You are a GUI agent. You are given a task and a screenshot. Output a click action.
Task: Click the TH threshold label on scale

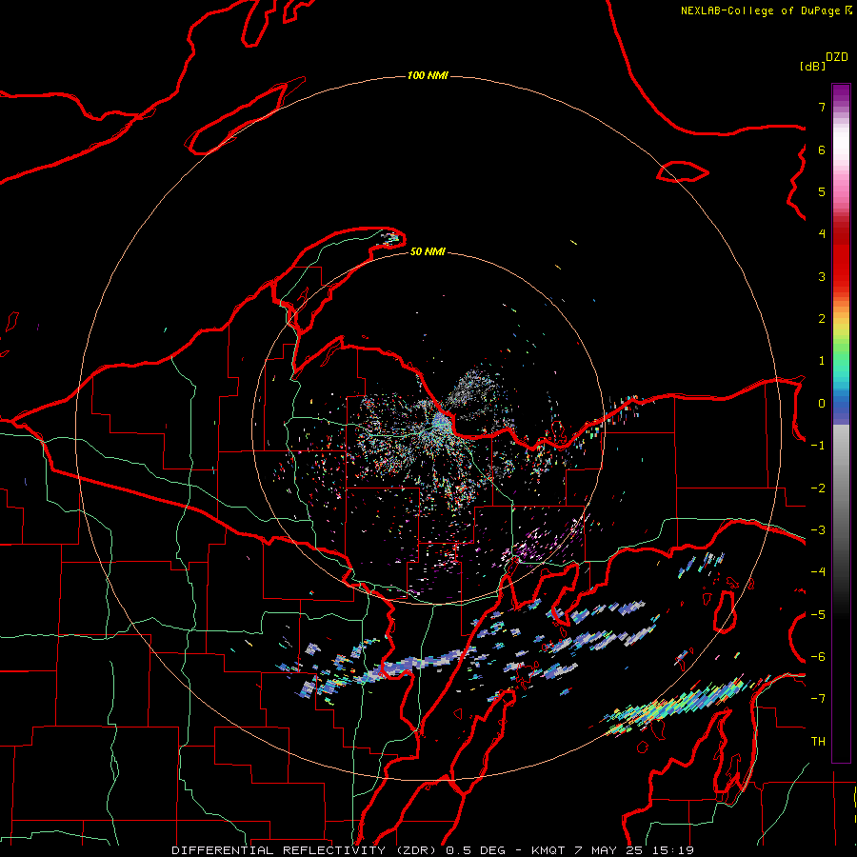coord(818,742)
